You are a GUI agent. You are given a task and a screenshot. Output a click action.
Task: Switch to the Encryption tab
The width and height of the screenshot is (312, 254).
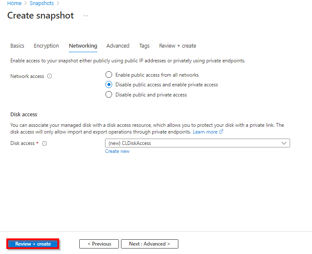coord(46,46)
